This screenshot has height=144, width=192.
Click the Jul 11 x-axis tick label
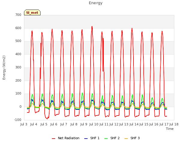[x=104, y=124]
